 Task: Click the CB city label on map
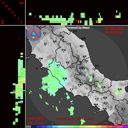[x=103, y=87]
